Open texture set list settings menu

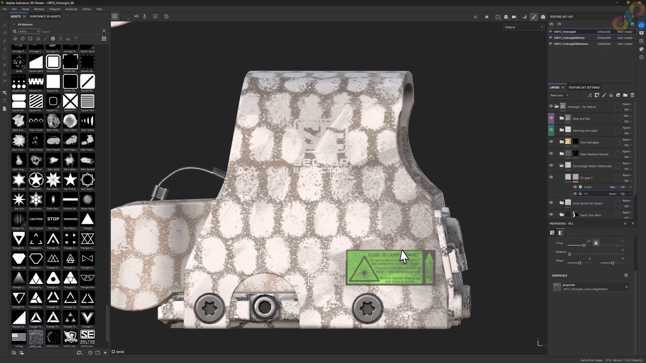632,24
